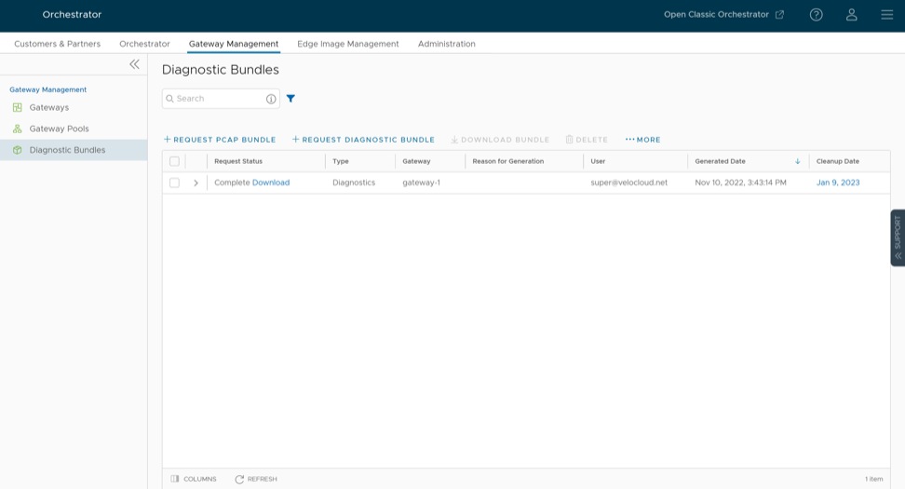This screenshot has height=489, width=905.
Task: Click the search info icon
Action: point(271,99)
